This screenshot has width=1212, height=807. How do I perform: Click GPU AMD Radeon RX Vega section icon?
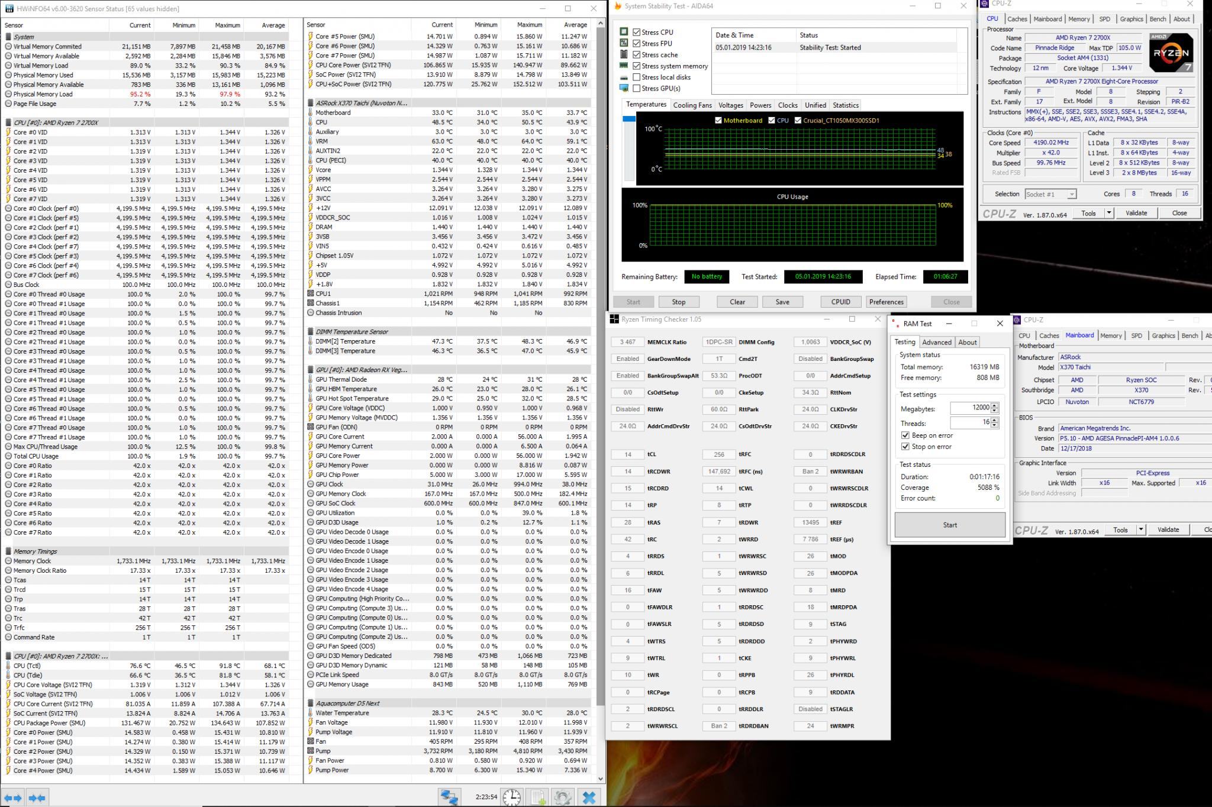[x=310, y=370]
